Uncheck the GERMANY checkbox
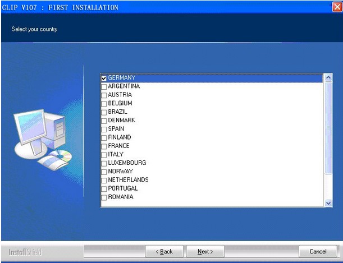 click(104, 78)
